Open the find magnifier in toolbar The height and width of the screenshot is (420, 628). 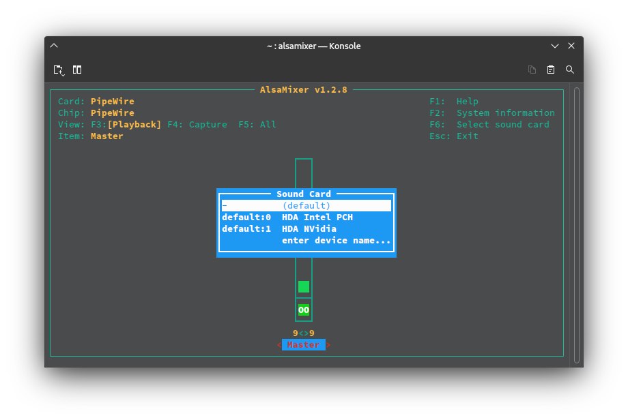pos(569,70)
